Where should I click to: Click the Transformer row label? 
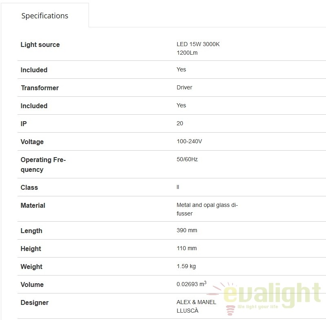40,88
